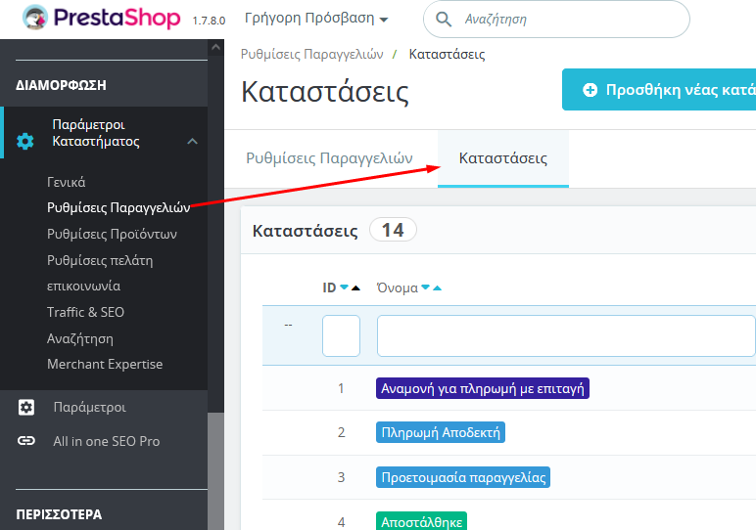Switch to the Ρυθμίσεις Παραγγελιών tab
This screenshot has height=530, width=756.
coord(329,157)
